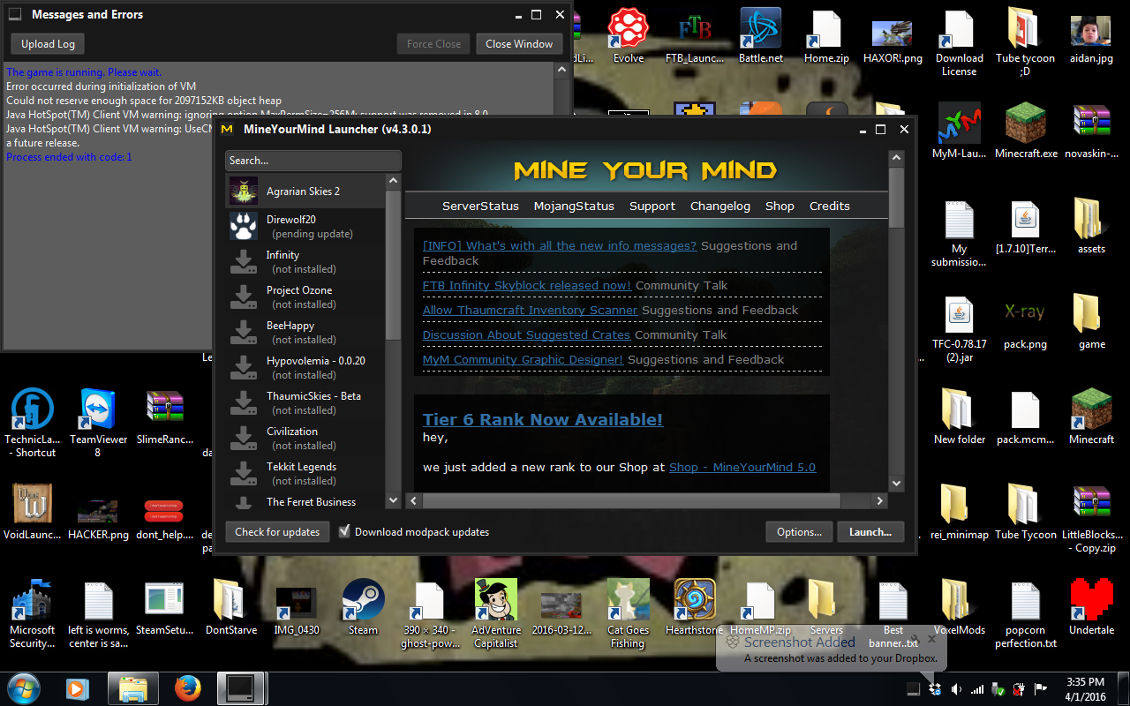
Task: Click the Dropbox tray icon
Action: [934, 689]
